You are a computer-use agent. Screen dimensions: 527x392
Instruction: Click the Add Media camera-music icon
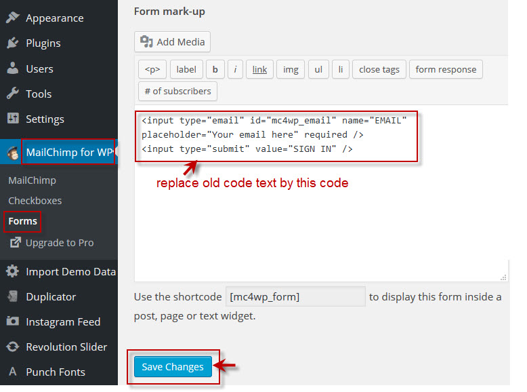click(146, 42)
